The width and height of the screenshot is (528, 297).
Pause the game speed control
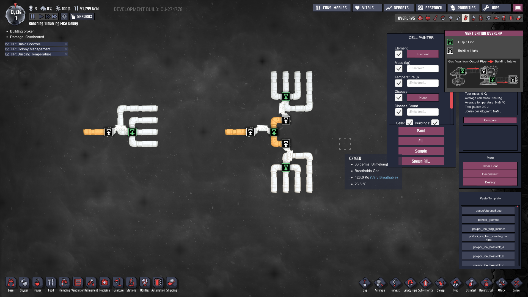click(x=33, y=16)
